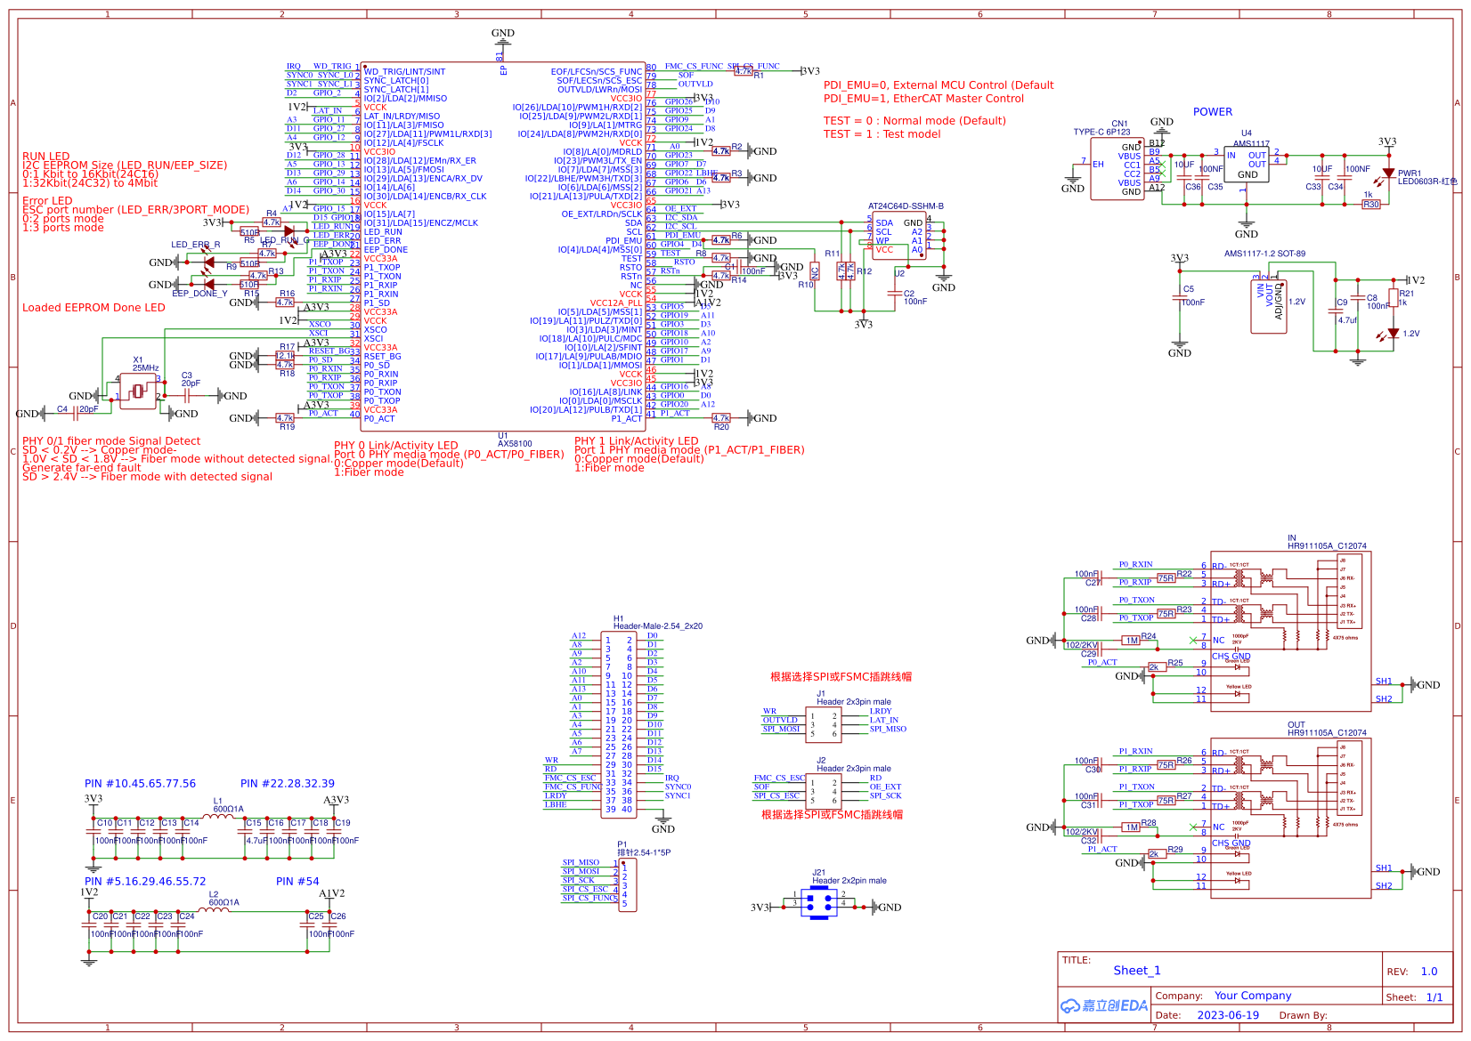The width and height of the screenshot is (1471, 1041).
Task: Click the 'TEST = 1 : Test model' note
Action: 882,134
